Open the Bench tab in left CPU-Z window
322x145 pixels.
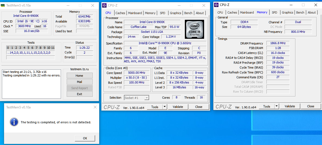(188, 13)
